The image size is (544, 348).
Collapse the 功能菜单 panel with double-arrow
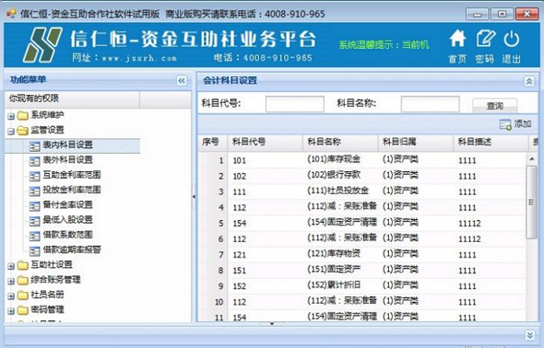pos(182,81)
